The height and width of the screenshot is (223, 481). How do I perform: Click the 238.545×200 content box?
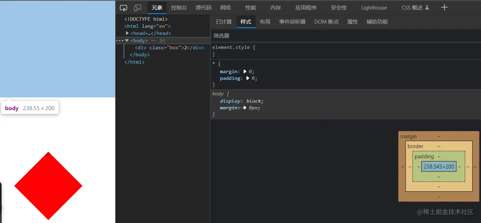[439, 167]
